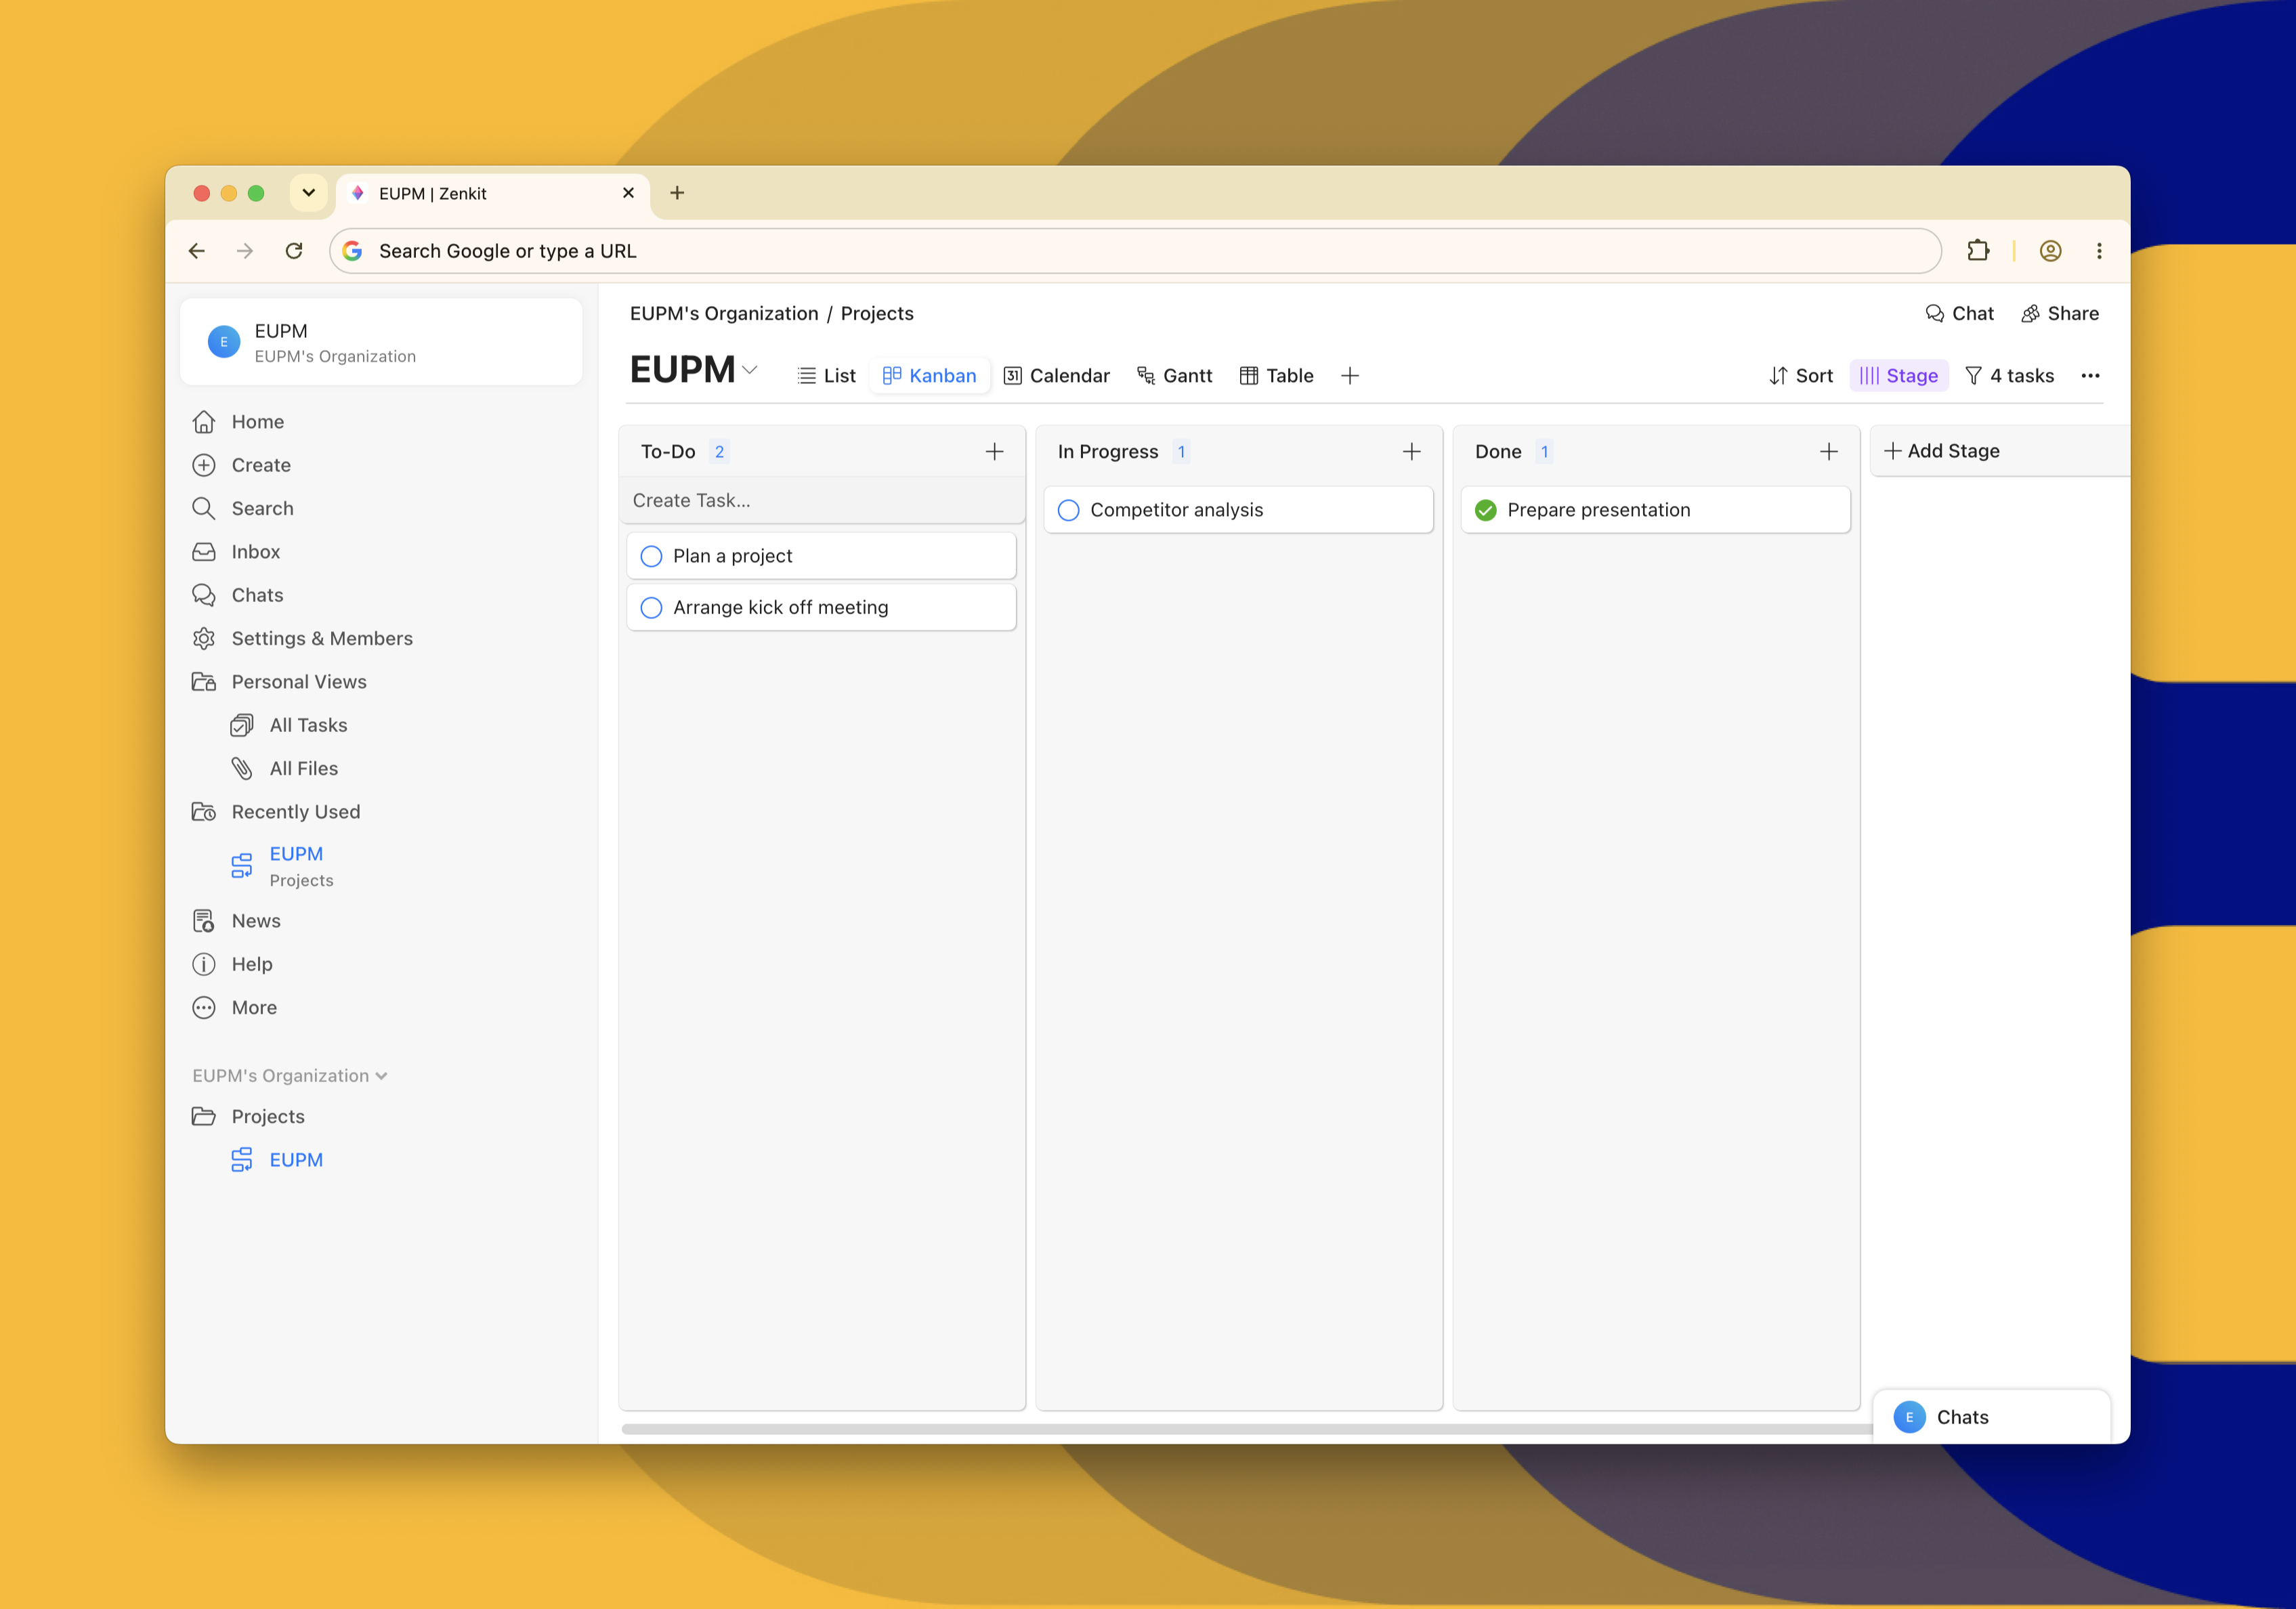Switch to Calendar view
The image size is (2296, 1609).
point(1056,376)
